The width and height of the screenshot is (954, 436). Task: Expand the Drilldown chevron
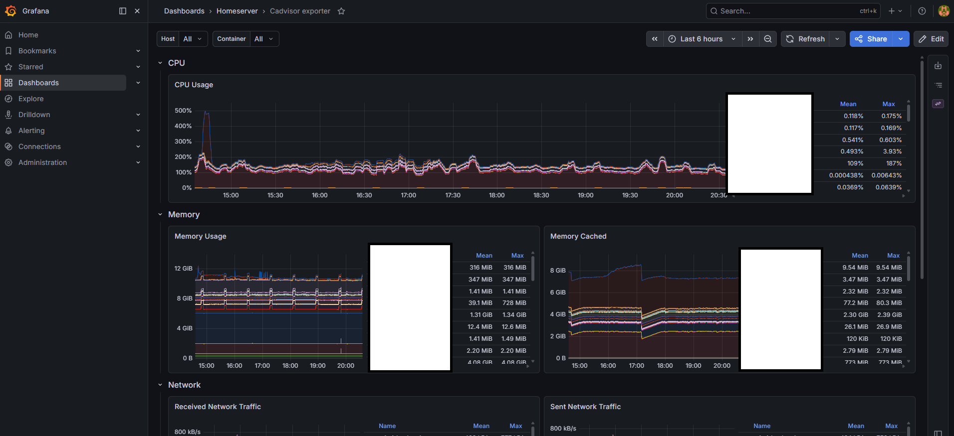(x=138, y=115)
